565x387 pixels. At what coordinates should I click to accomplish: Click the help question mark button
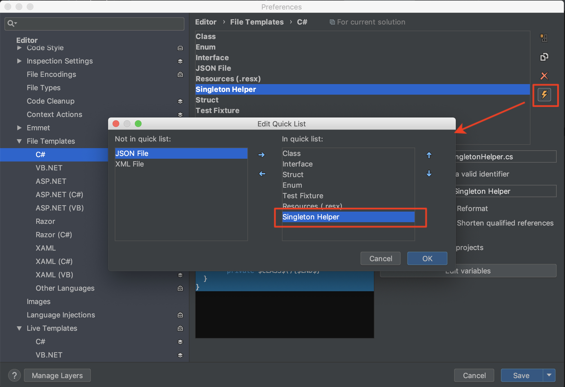click(x=14, y=375)
